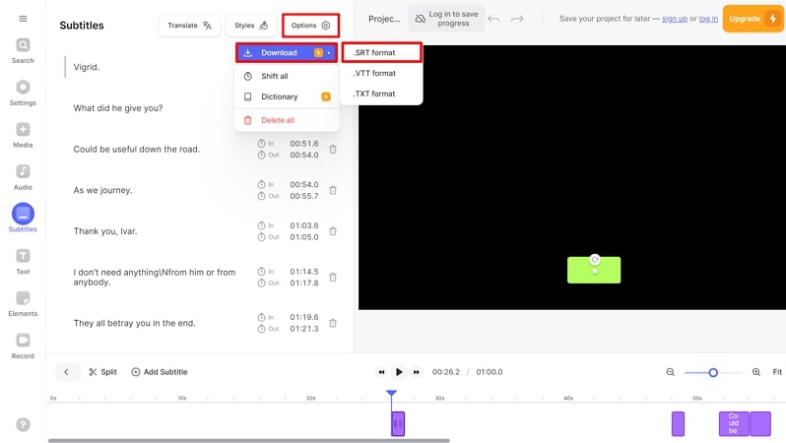Screen dimensions: 786x443
Task: Edit the In time 00:51.6
Action: (x=303, y=144)
